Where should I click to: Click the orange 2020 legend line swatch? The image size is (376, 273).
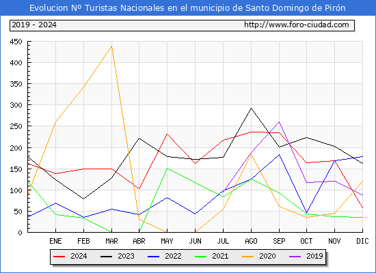[x=248, y=257]
